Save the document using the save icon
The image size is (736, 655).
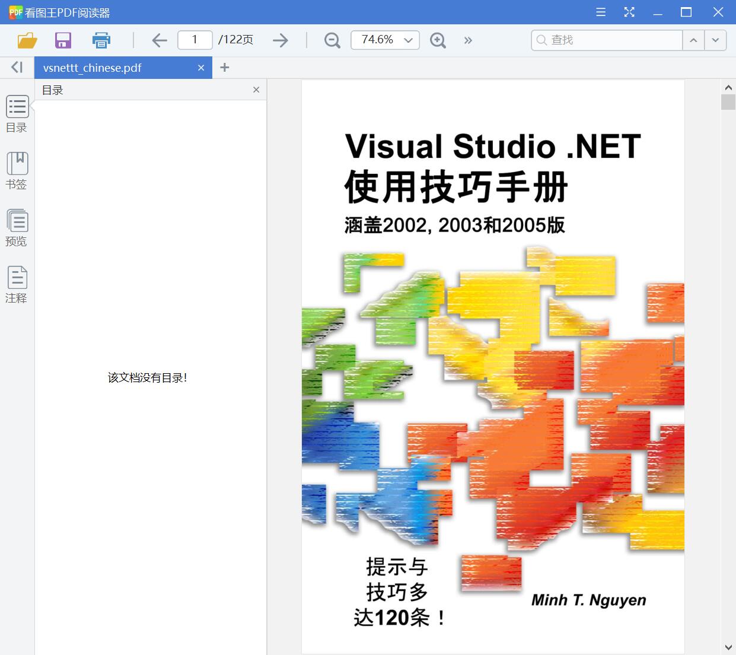[63, 40]
